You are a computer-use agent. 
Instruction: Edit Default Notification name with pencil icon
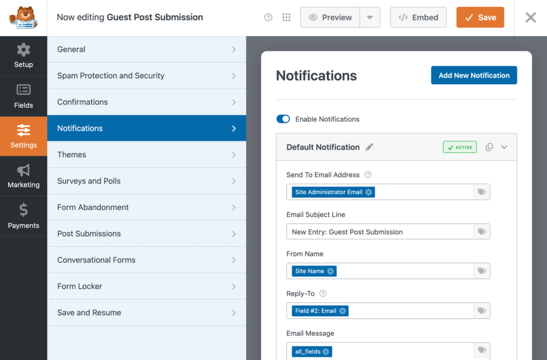tap(370, 147)
